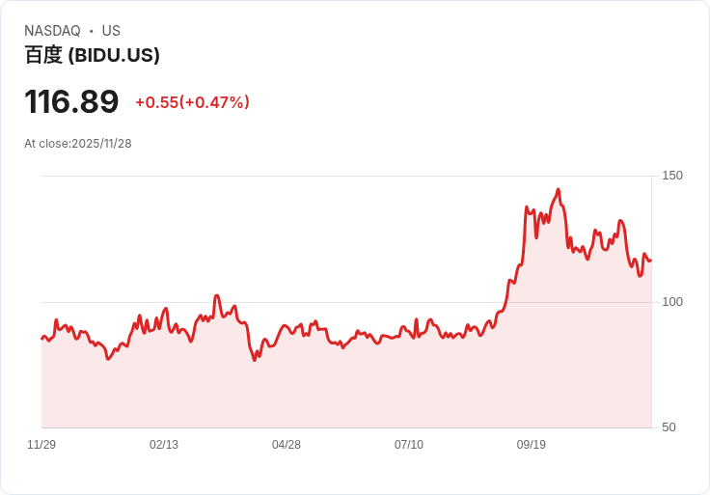This screenshot has width=710, height=495.
Task: Click the rightmost end of the price line
Action: 650,260
